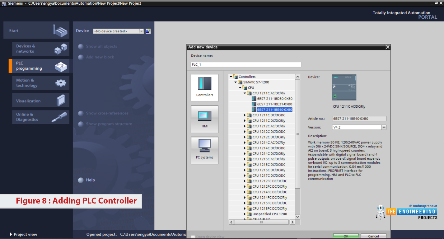The height and width of the screenshot is (239, 444).
Task: Expand CPU 1214C DC/DC/DC node
Action: click(245, 148)
